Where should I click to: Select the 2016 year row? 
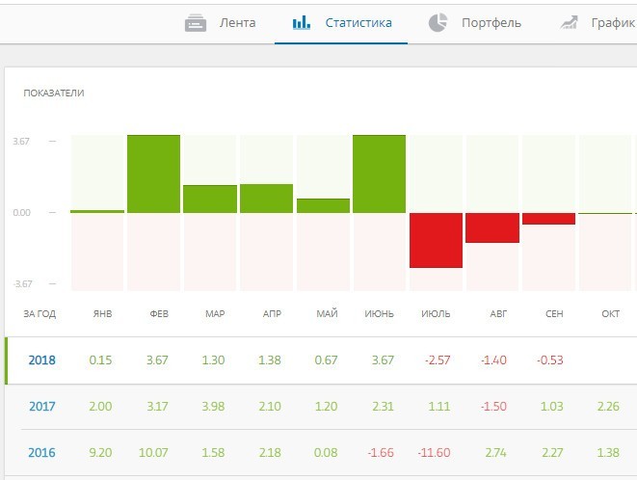[x=41, y=453]
